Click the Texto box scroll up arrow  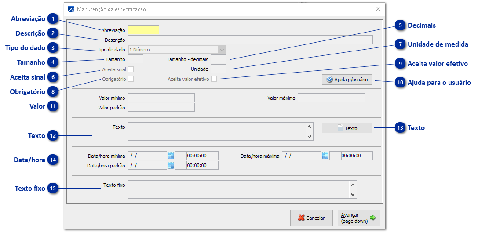pyautogui.click(x=310, y=127)
